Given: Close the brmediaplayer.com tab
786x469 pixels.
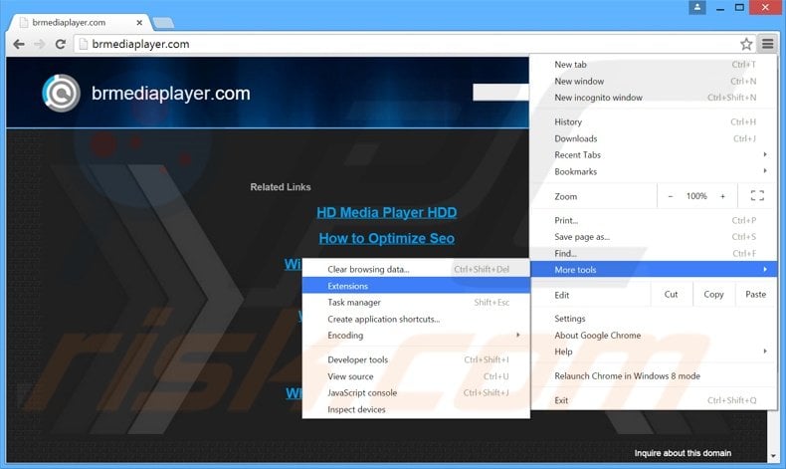Looking at the screenshot, I should pyautogui.click(x=139, y=23).
